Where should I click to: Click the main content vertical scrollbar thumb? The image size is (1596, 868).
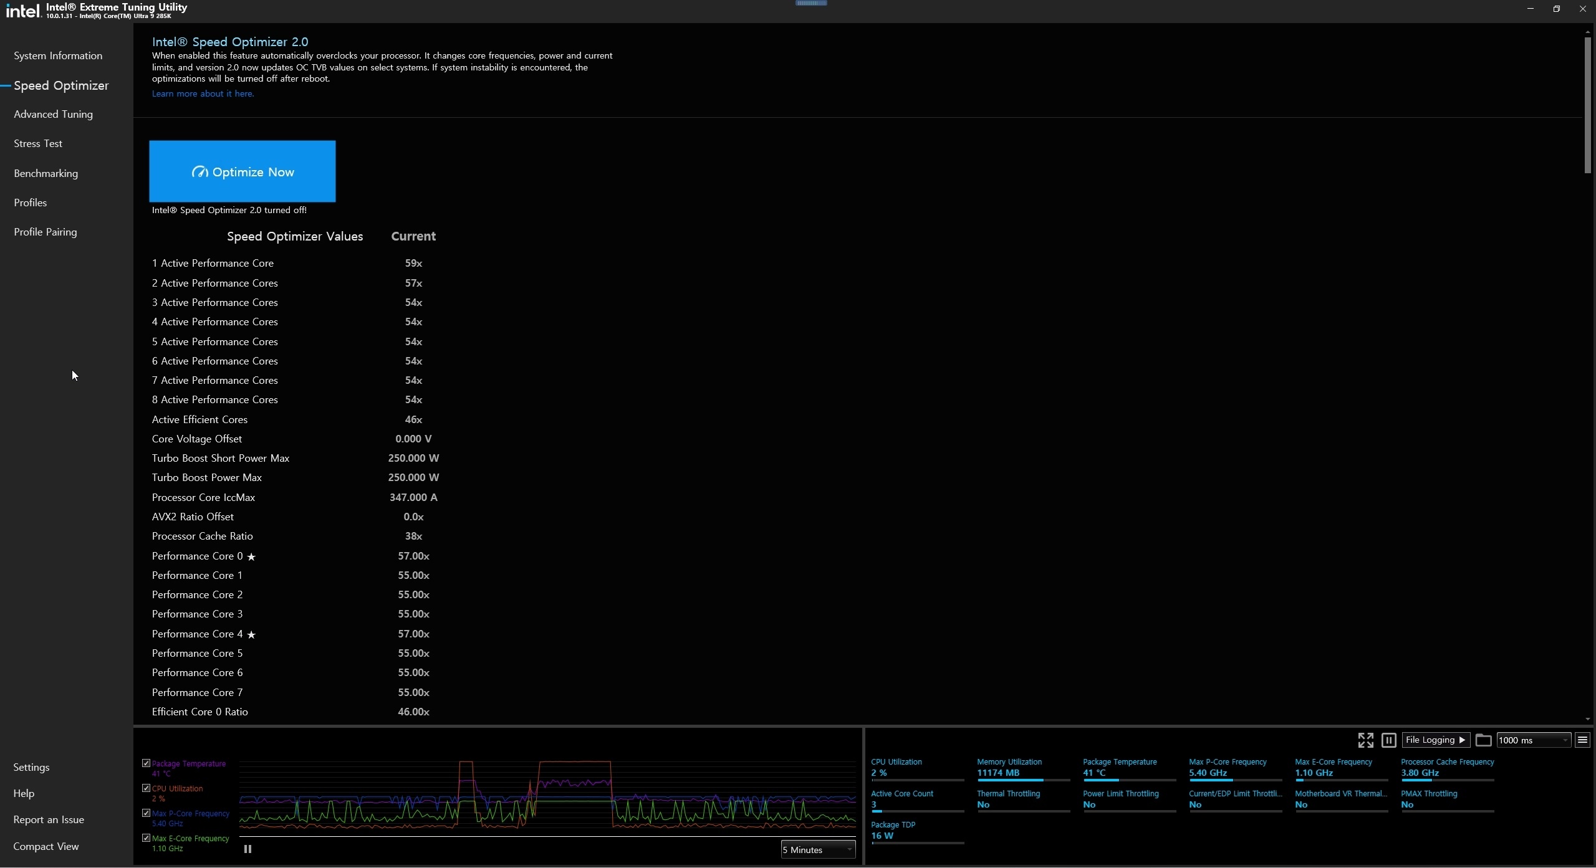[1587, 105]
